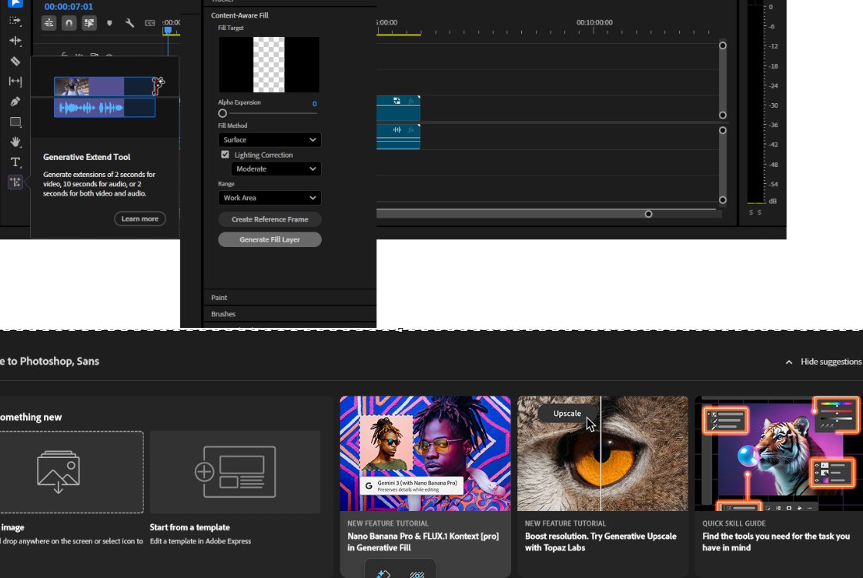Select the Slip tool
Viewport: 863px width, 578px height.
[15, 82]
